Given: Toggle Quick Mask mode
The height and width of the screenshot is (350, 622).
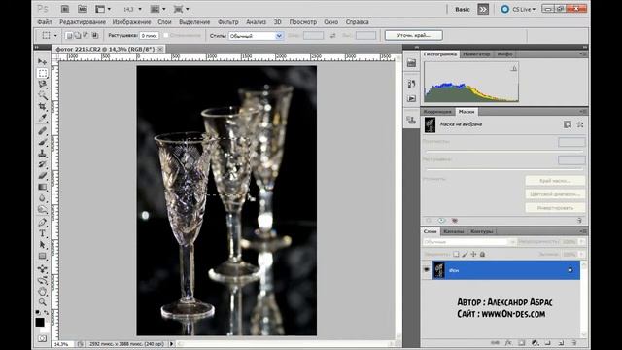Looking at the screenshot, I should (x=43, y=338).
